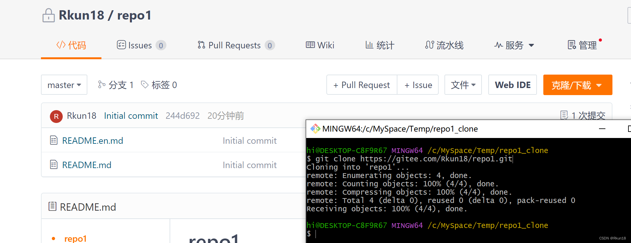Screen dimensions: 631x243
Task: Click the README.md preview panel header icon
Action: pos(52,207)
